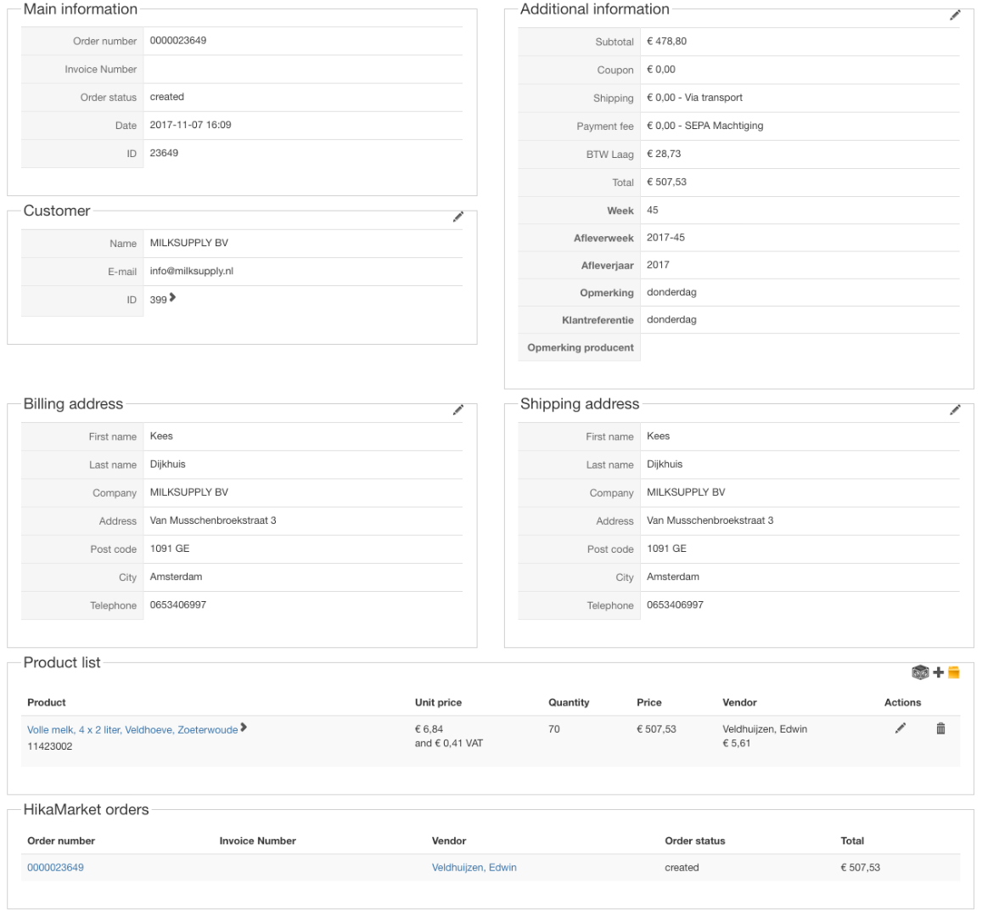
Task: Delete the Volle melk product row
Action: 940,729
